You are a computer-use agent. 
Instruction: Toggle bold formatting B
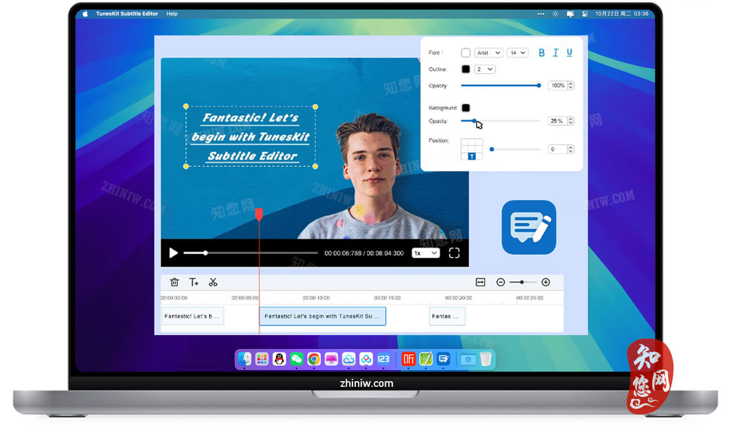pyautogui.click(x=542, y=52)
